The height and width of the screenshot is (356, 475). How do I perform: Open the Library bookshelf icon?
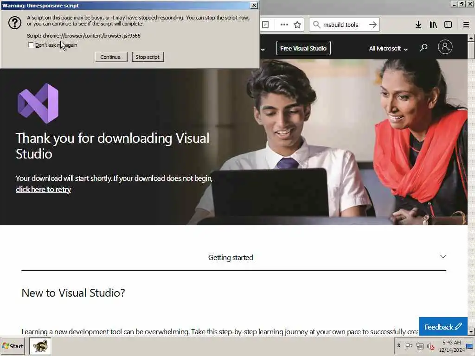click(433, 25)
